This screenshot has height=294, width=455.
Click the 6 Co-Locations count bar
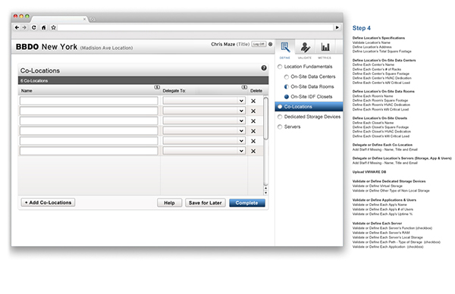[143, 80]
